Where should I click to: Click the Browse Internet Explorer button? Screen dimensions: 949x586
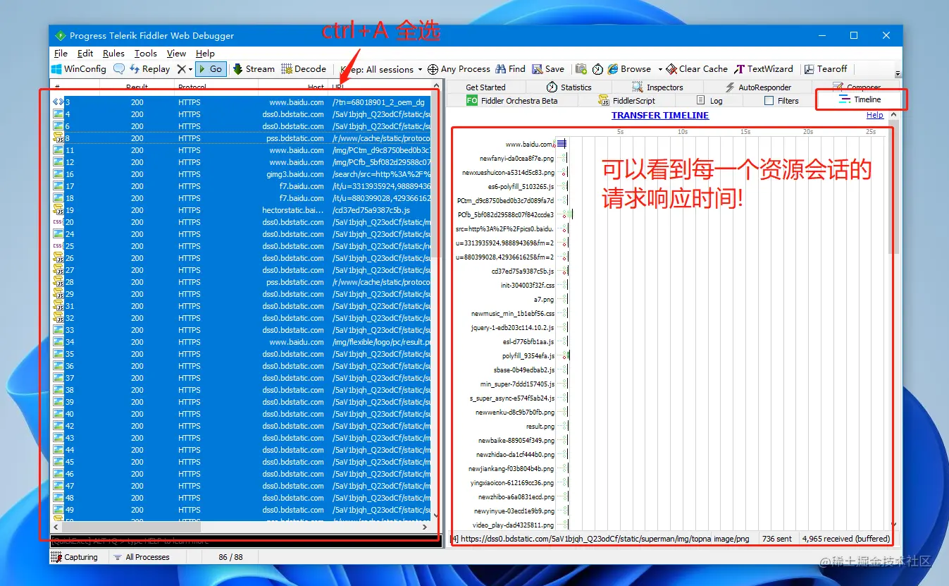629,69
